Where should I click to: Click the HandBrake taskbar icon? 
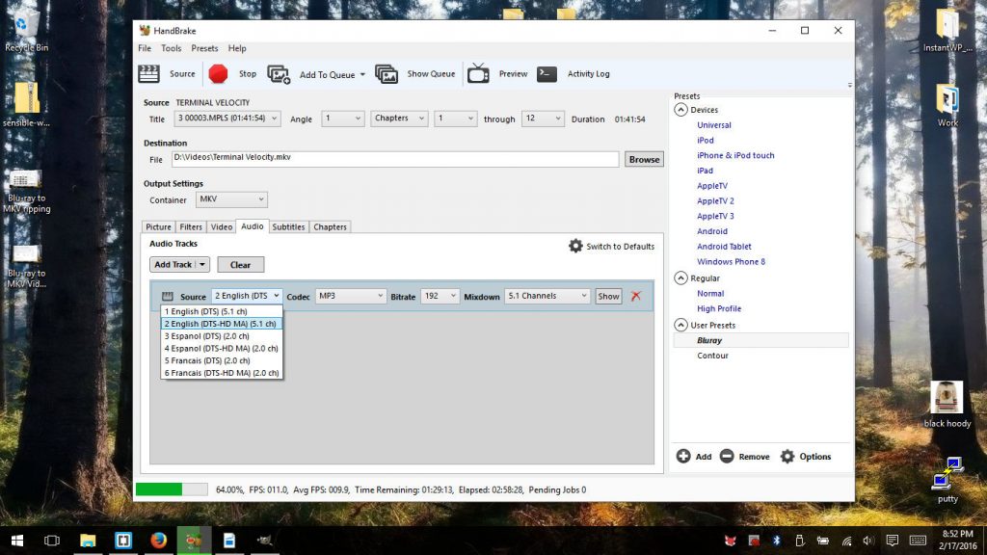pyautogui.click(x=194, y=541)
